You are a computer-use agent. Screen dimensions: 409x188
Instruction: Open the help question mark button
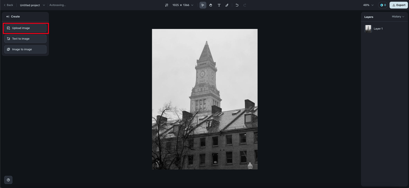click(x=8, y=180)
